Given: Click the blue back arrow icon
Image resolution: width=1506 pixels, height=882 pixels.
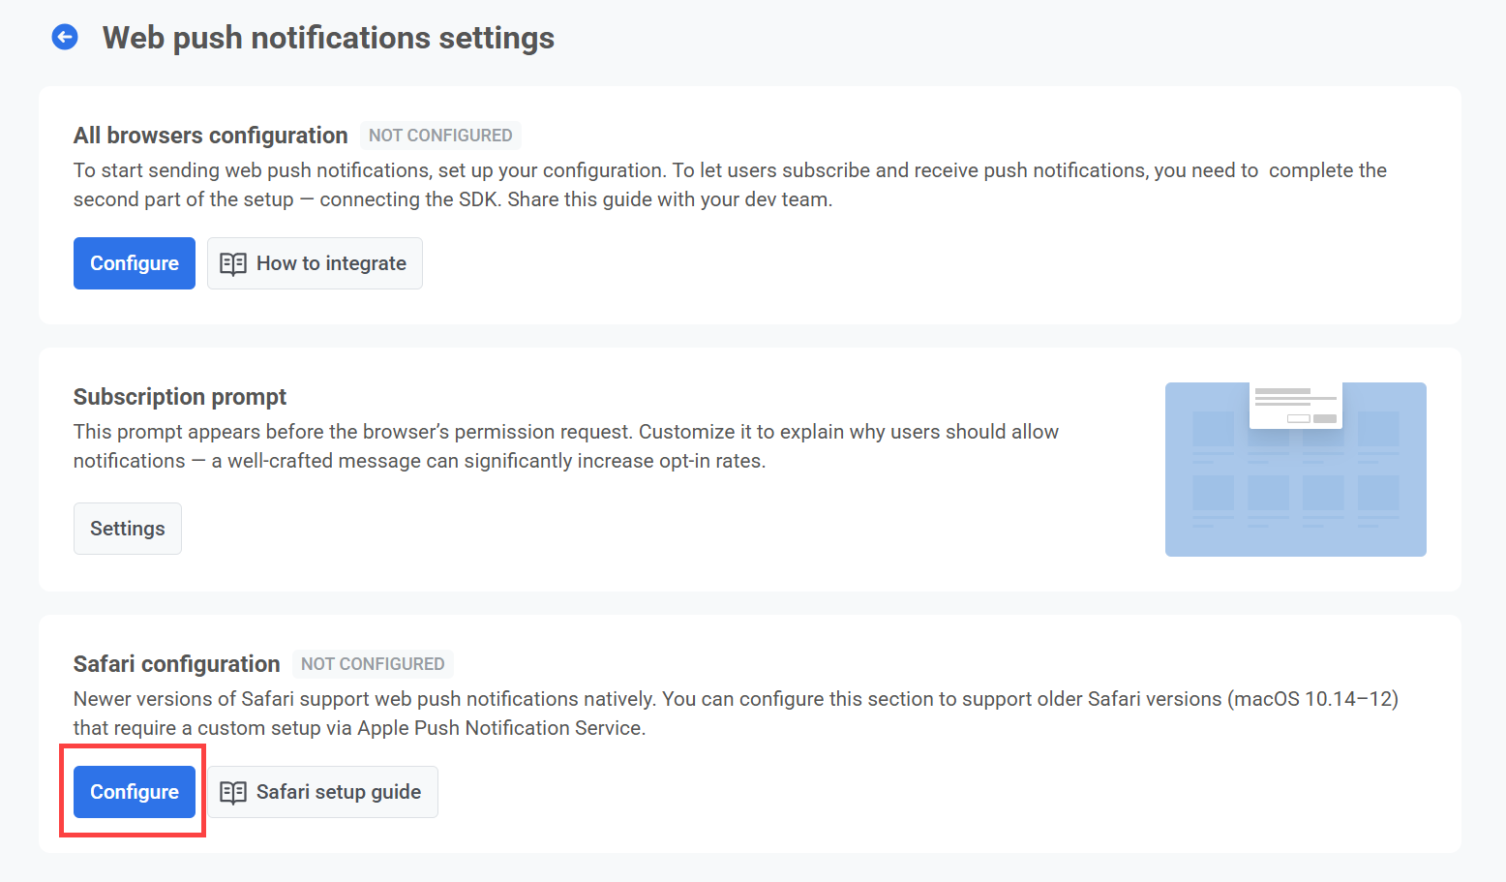Looking at the screenshot, I should pyautogui.click(x=65, y=38).
